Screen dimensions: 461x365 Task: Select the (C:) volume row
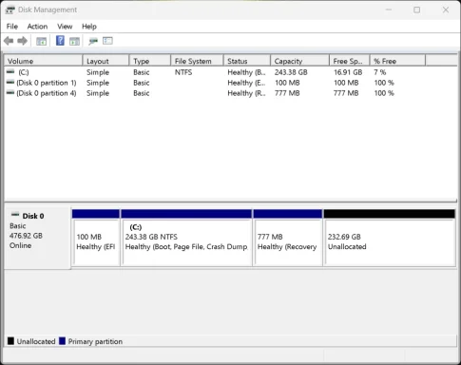216,72
